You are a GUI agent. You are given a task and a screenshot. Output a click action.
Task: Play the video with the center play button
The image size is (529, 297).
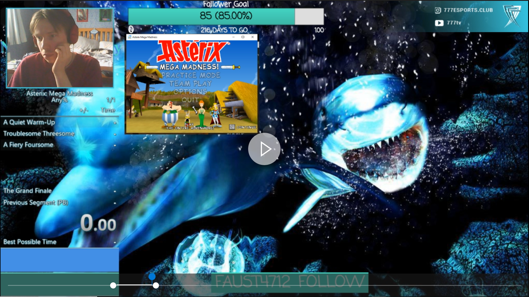[264, 149]
